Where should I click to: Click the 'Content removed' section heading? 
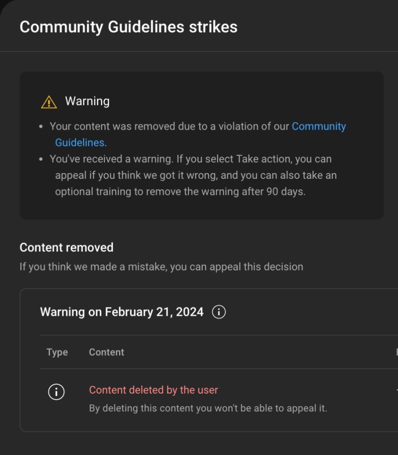[x=66, y=247]
